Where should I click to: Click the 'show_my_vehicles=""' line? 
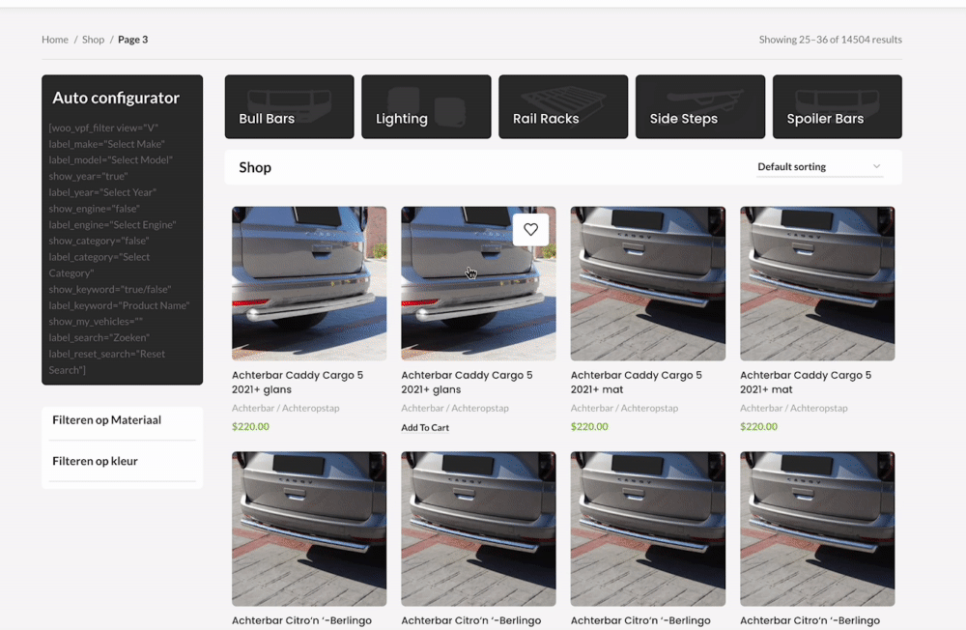[96, 321]
